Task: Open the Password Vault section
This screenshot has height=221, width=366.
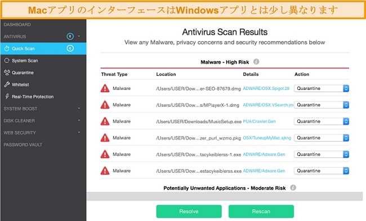Action: 23,145
